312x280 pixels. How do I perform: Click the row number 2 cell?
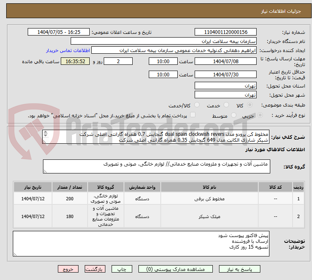click(x=298, y=216)
